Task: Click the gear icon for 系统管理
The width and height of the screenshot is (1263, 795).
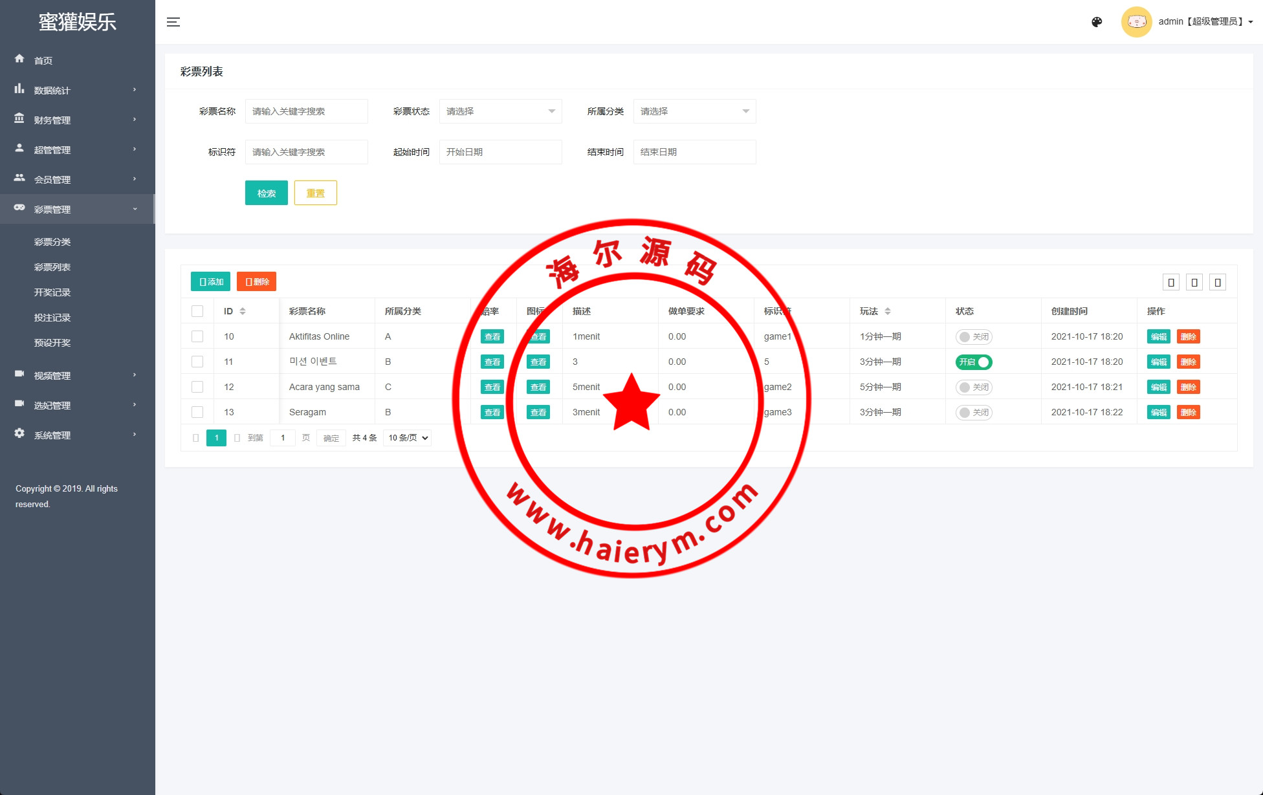Action: (x=19, y=433)
